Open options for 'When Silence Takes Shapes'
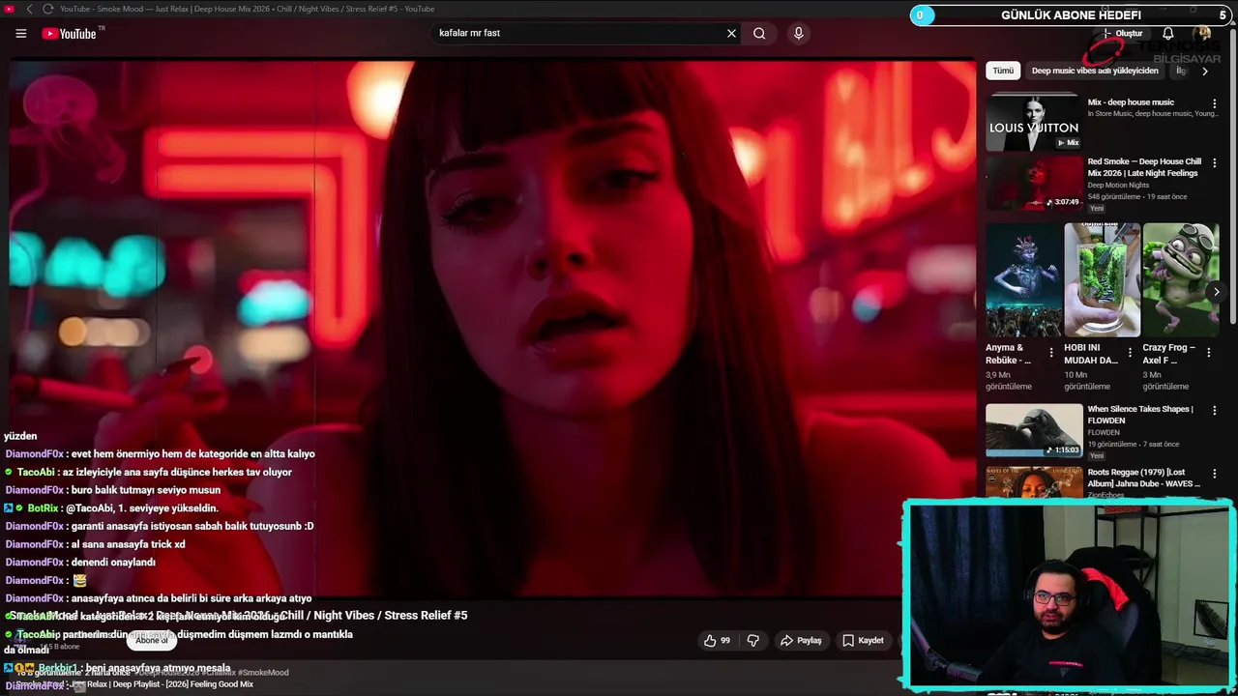 (1215, 411)
